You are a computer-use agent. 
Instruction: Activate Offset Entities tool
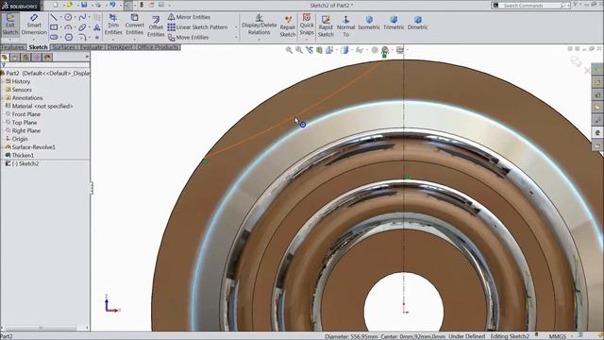click(x=156, y=26)
